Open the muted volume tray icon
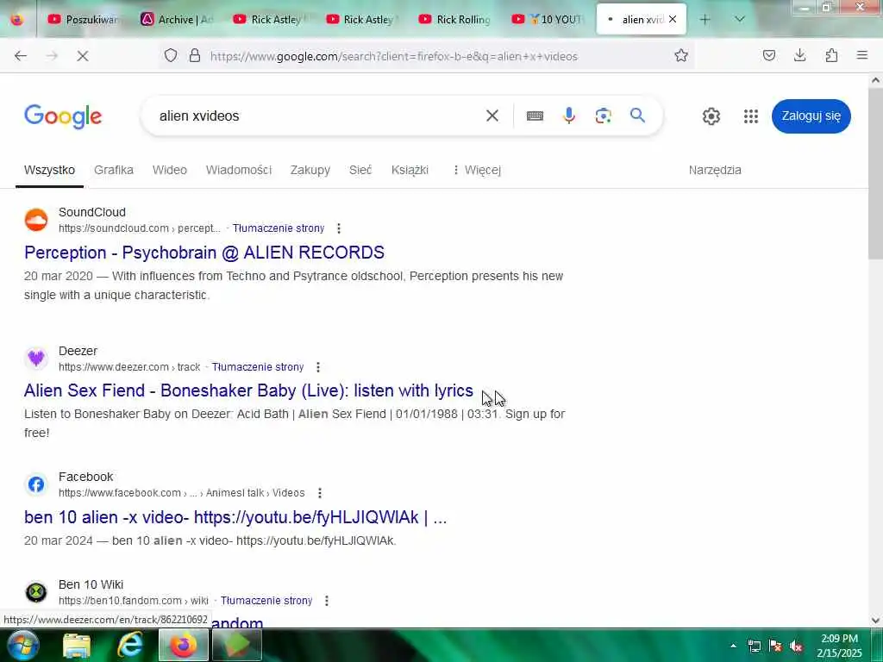Image resolution: width=883 pixels, height=662 pixels. coord(796,646)
